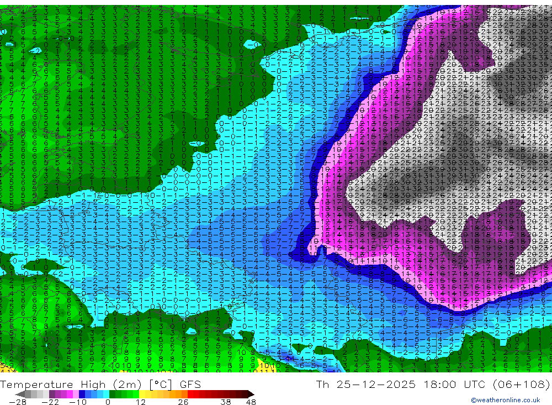This screenshot has height=405, width=552.
Task: Click the -22 legend label
Action: pyautogui.click(x=50, y=402)
